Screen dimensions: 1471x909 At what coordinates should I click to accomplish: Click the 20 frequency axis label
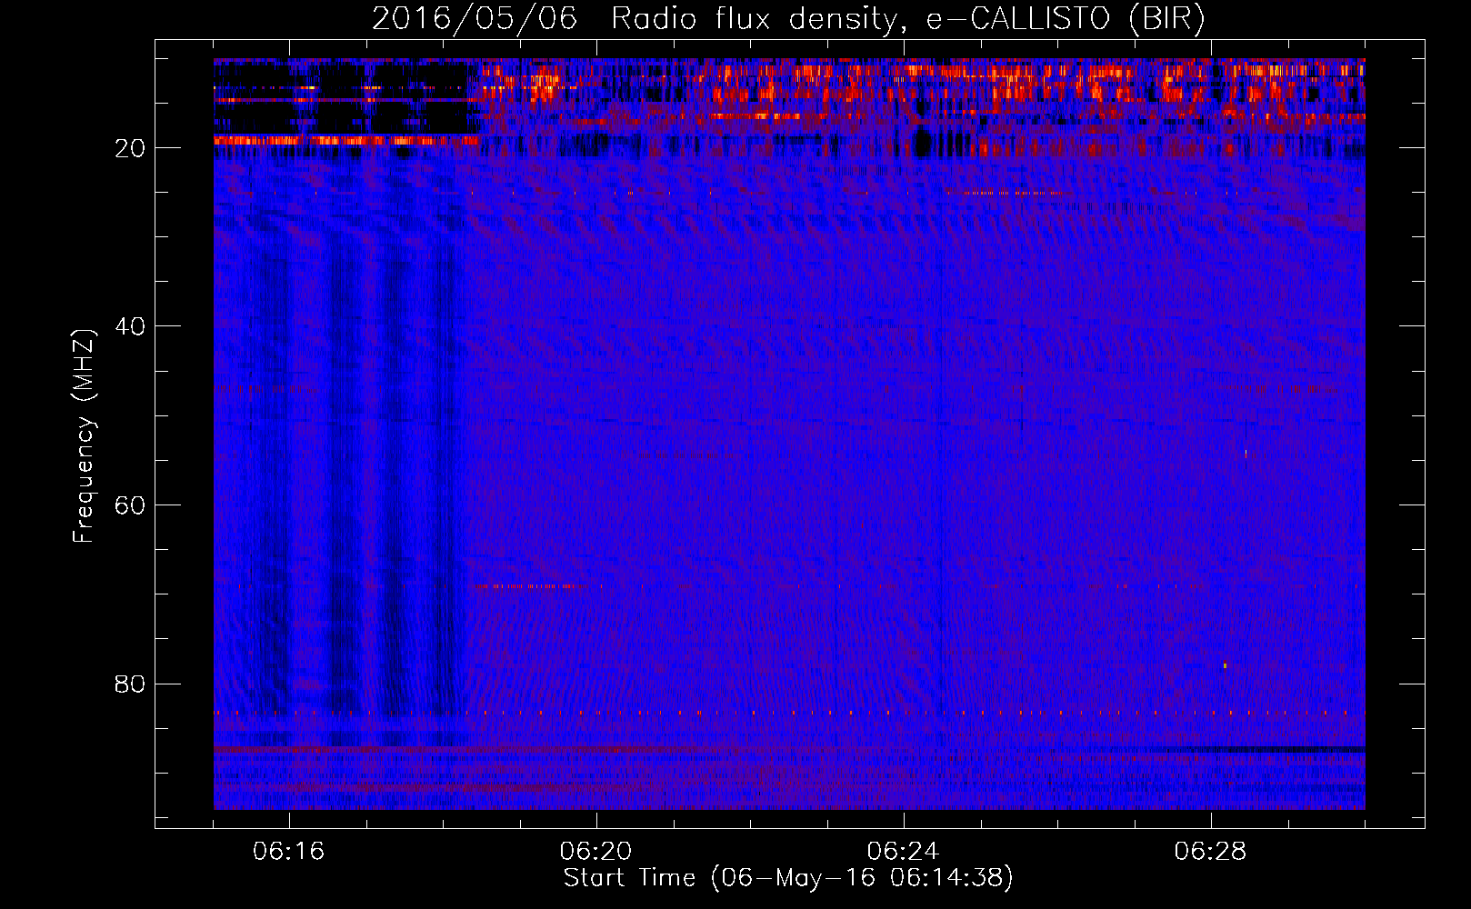tap(131, 148)
